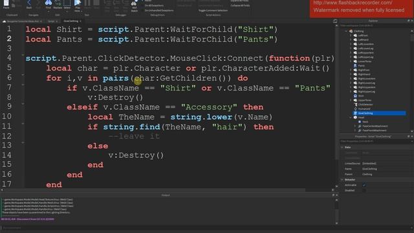The image size is (414, 233).
Task: Toggle the Archivable checkbox in Properties
Action: click(364, 185)
